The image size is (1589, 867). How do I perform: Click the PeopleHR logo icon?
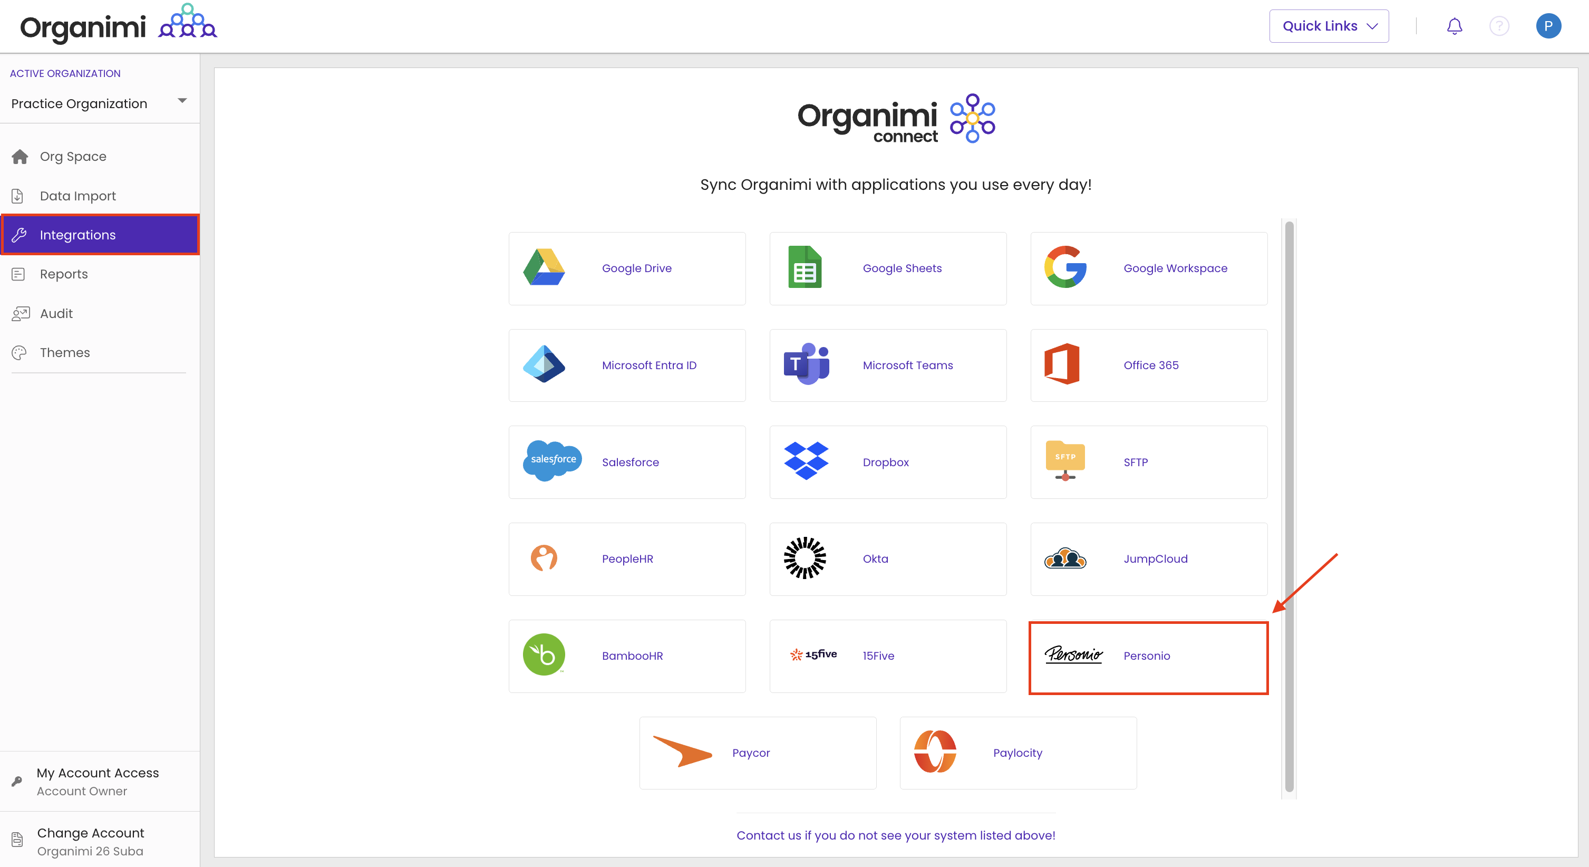pyautogui.click(x=544, y=558)
